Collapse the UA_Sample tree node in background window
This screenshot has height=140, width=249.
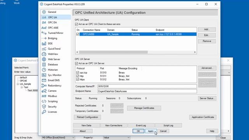tap(18, 84)
